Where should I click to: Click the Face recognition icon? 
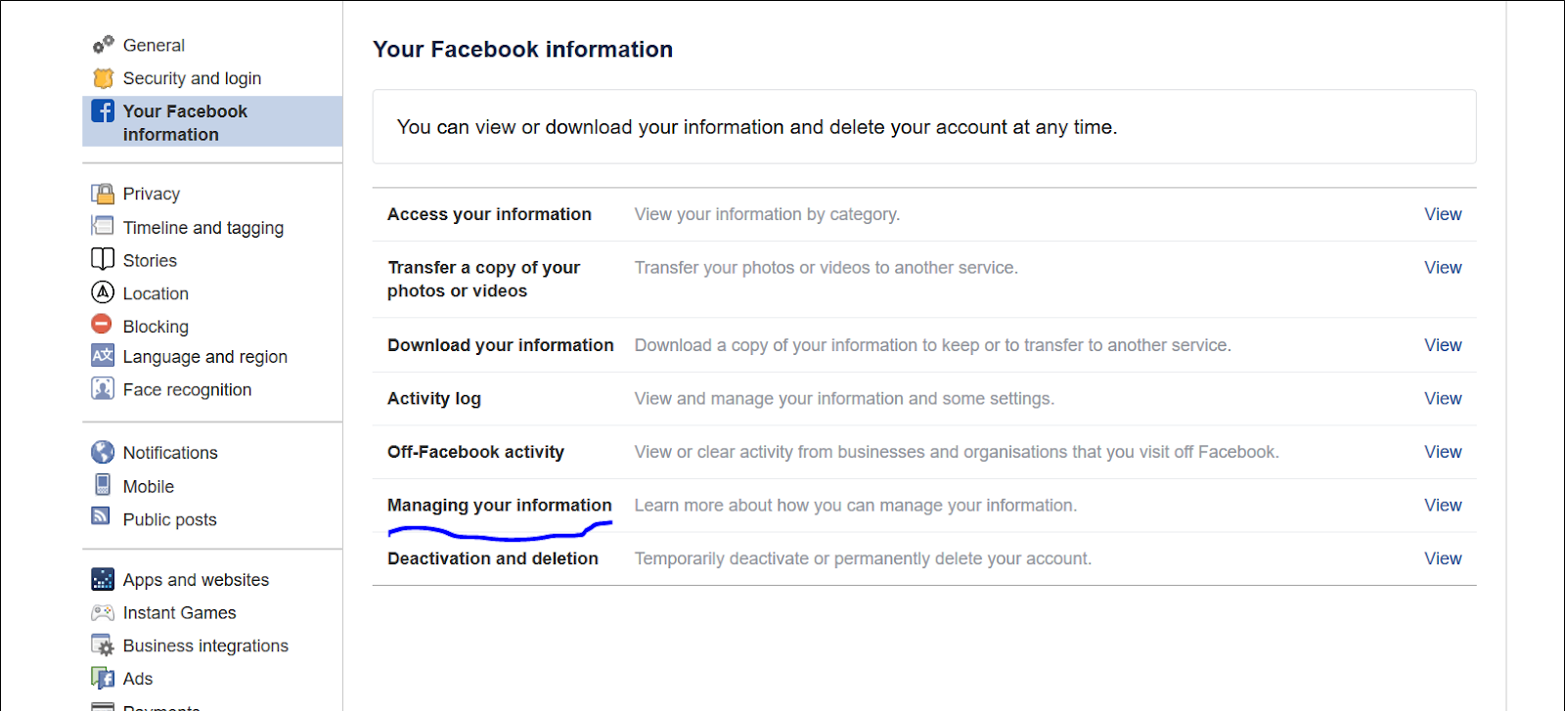[103, 388]
